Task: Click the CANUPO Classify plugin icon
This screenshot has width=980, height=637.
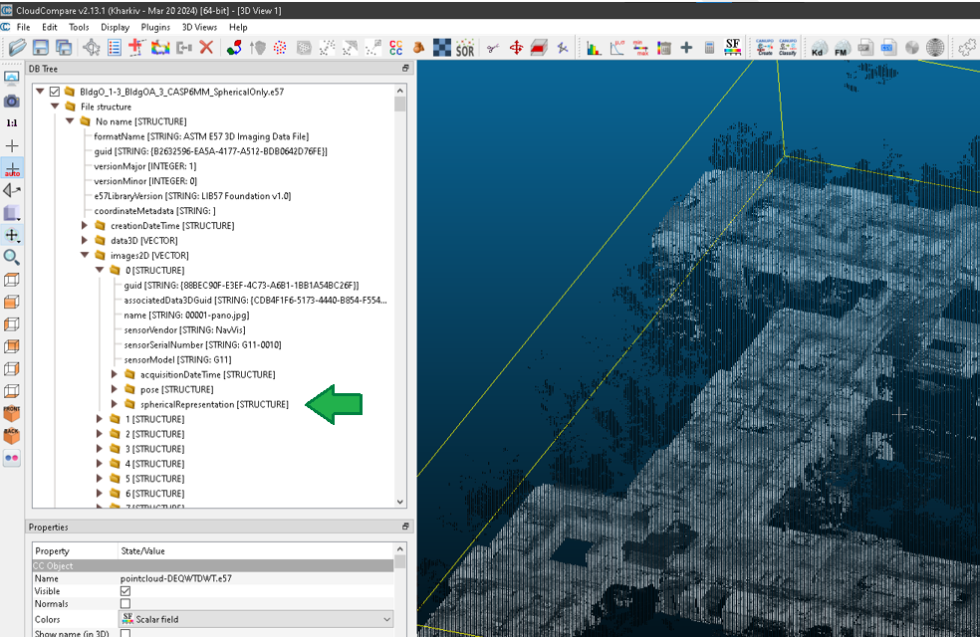Action: click(787, 47)
